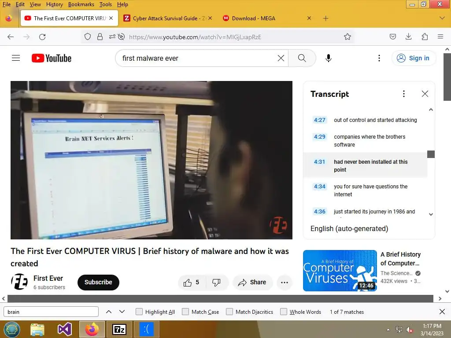Close the Cyber Attack Survival Guide tab
The image size is (451, 338).
click(x=210, y=18)
